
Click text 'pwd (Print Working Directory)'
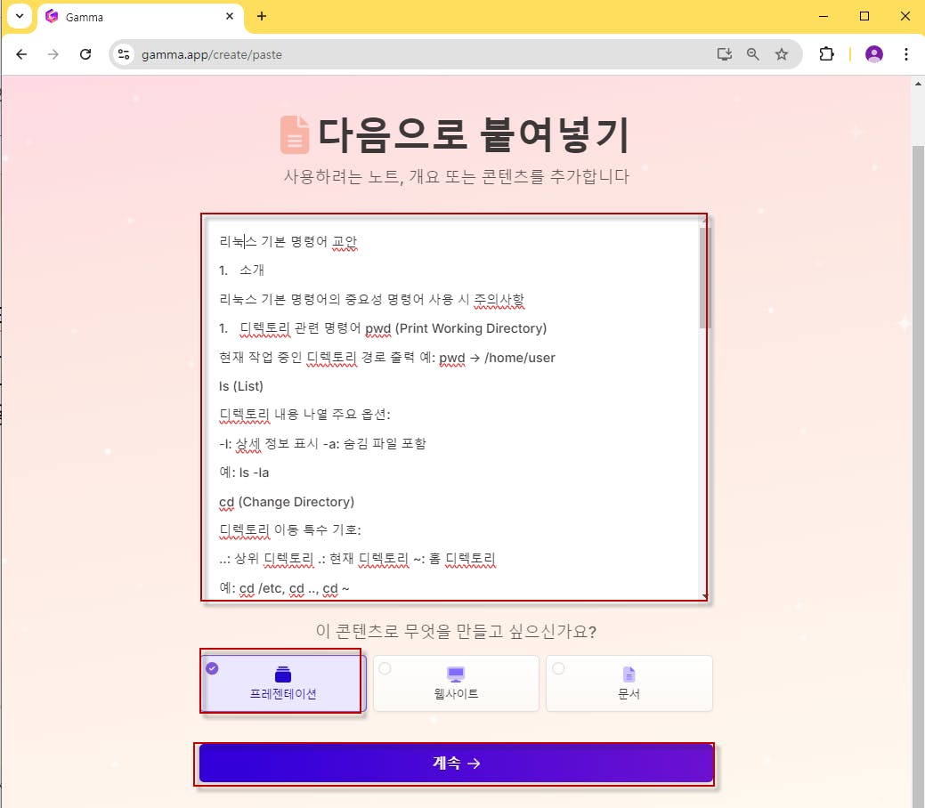tap(456, 328)
